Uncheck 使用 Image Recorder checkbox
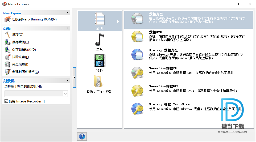The image size is (256, 142). [6, 101]
